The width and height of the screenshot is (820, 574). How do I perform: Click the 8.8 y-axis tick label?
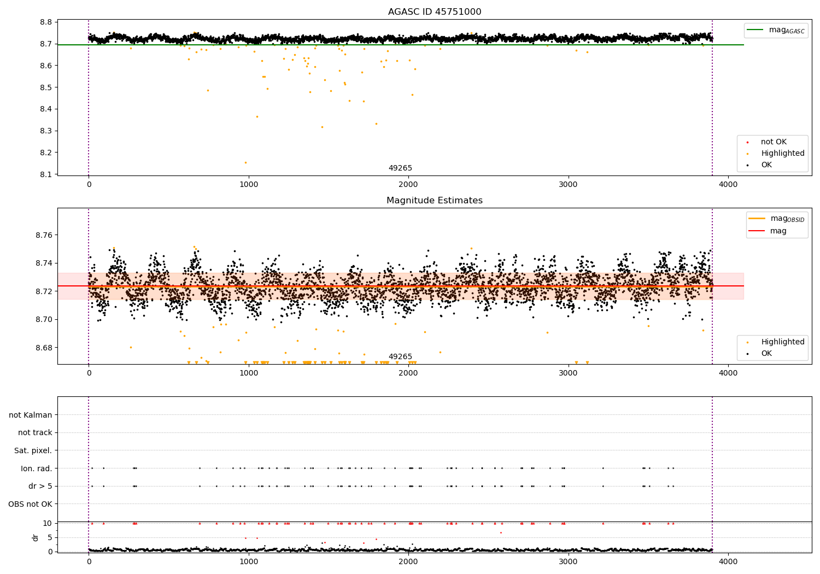[46, 22]
